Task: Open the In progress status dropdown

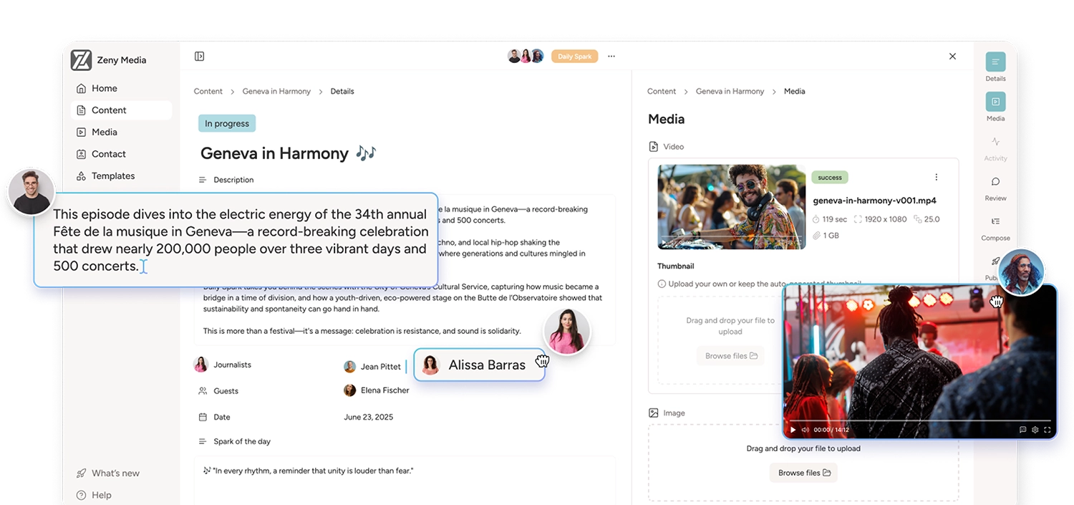Action: (x=227, y=123)
